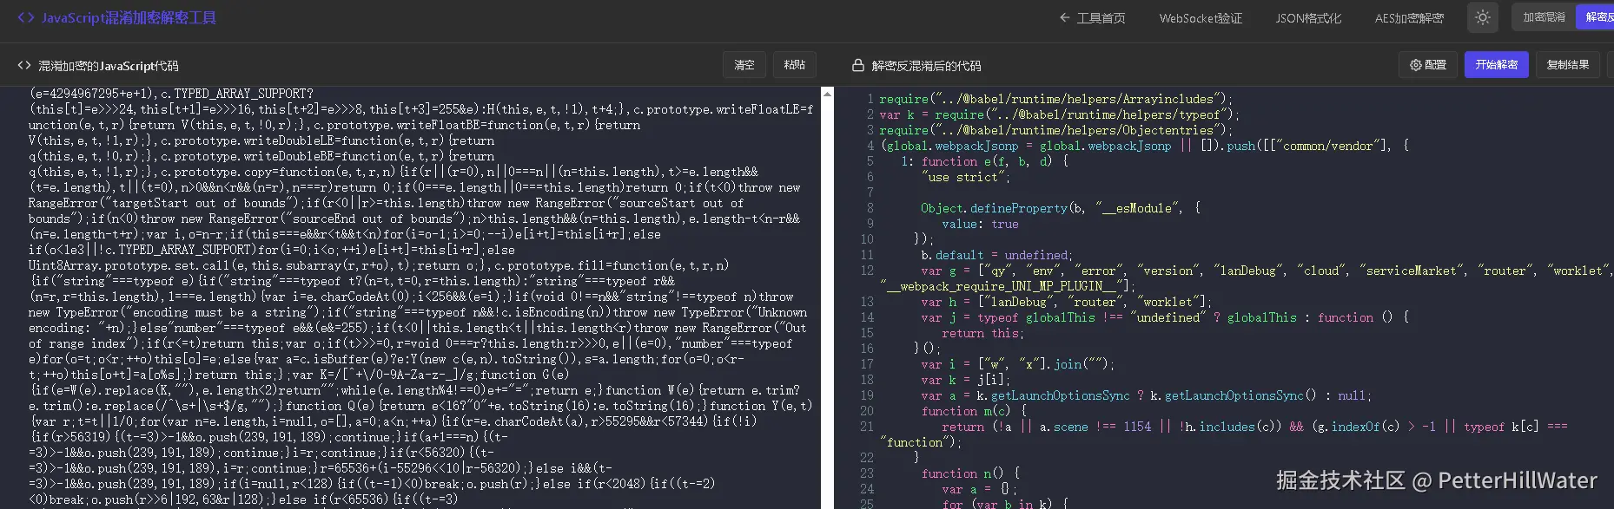Start decoding with the 开始解密 button
The height and width of the screenshot is (509, 1614).
tap(1496, 65)
